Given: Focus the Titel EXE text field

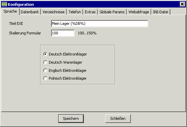Looking at the screenshot, I should (x=99, y=23).
